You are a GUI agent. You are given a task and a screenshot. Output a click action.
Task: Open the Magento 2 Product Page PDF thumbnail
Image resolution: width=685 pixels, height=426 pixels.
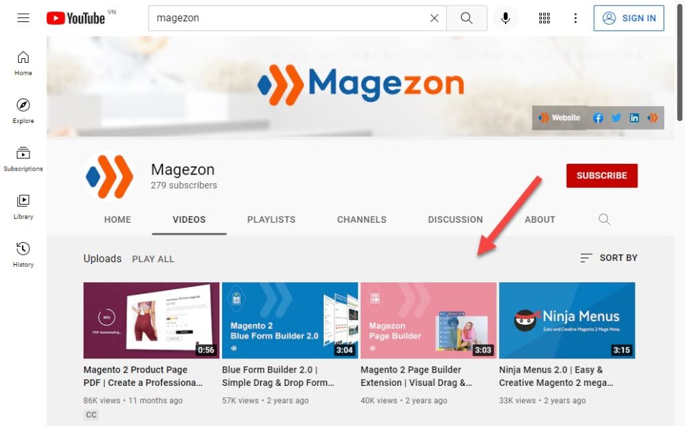coord(151,320)
